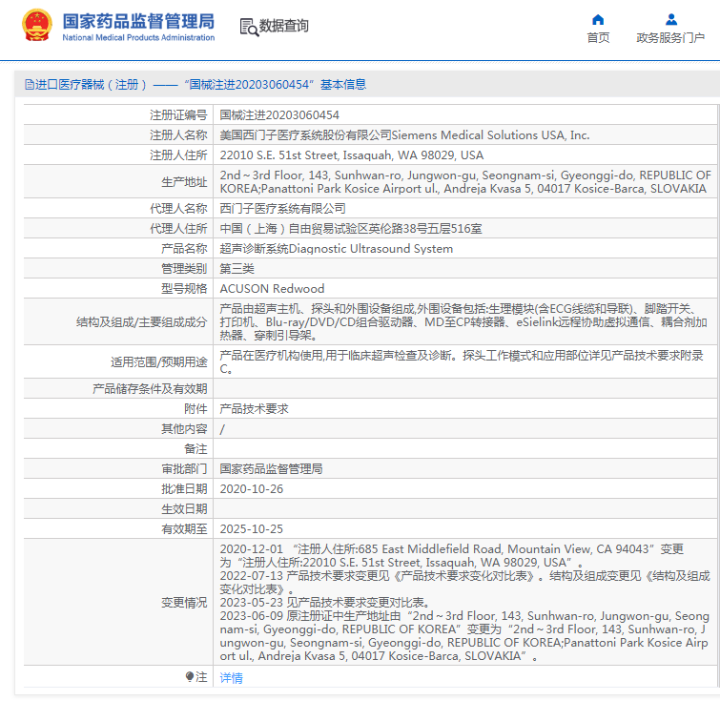This screenshot has height=701, width=720.
Task: Click 超声诊断系统Diagnostic Ultrasound System product name
Action: point(336,249)
